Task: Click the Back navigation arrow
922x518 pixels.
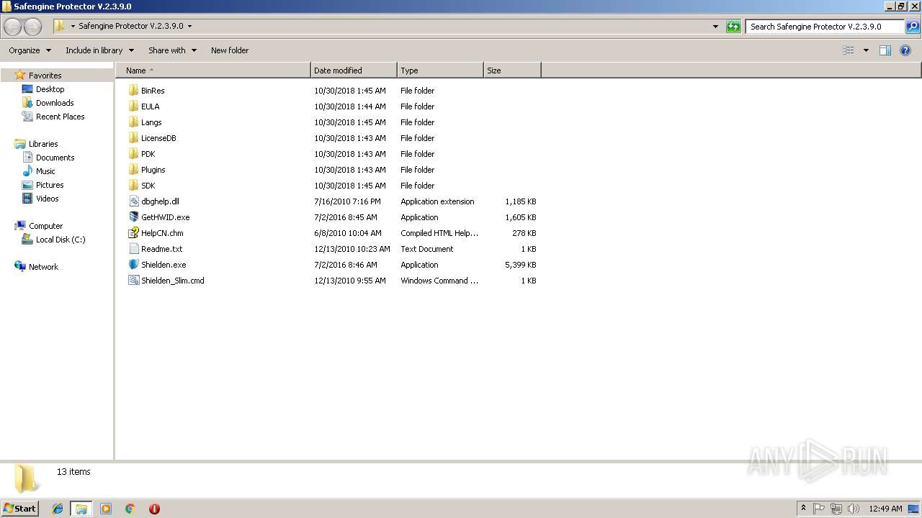Action: [x=12, y=27]
